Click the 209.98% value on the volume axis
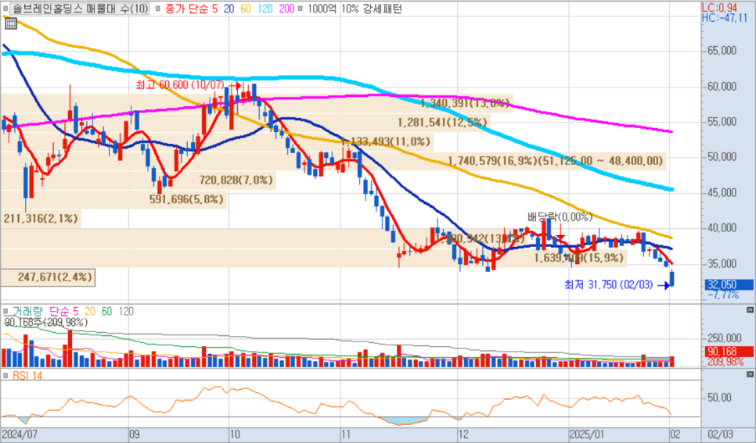This screenshot has width=756, height=443. [x=725, y=362]
